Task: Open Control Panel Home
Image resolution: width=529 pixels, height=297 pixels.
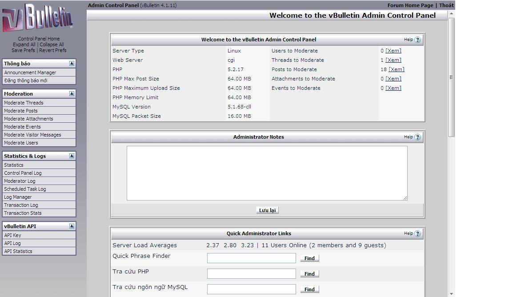Action: click(x=39, y=39)
